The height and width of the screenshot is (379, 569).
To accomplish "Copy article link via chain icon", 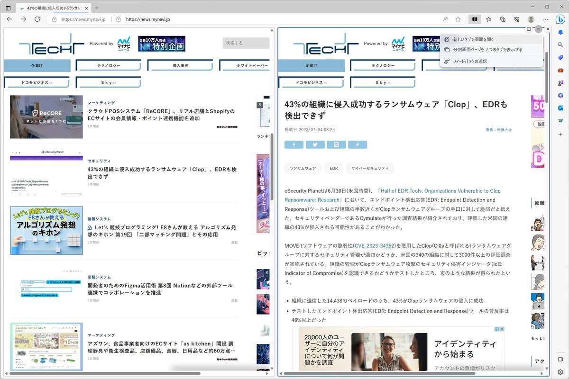I will (x=358, y=144).
